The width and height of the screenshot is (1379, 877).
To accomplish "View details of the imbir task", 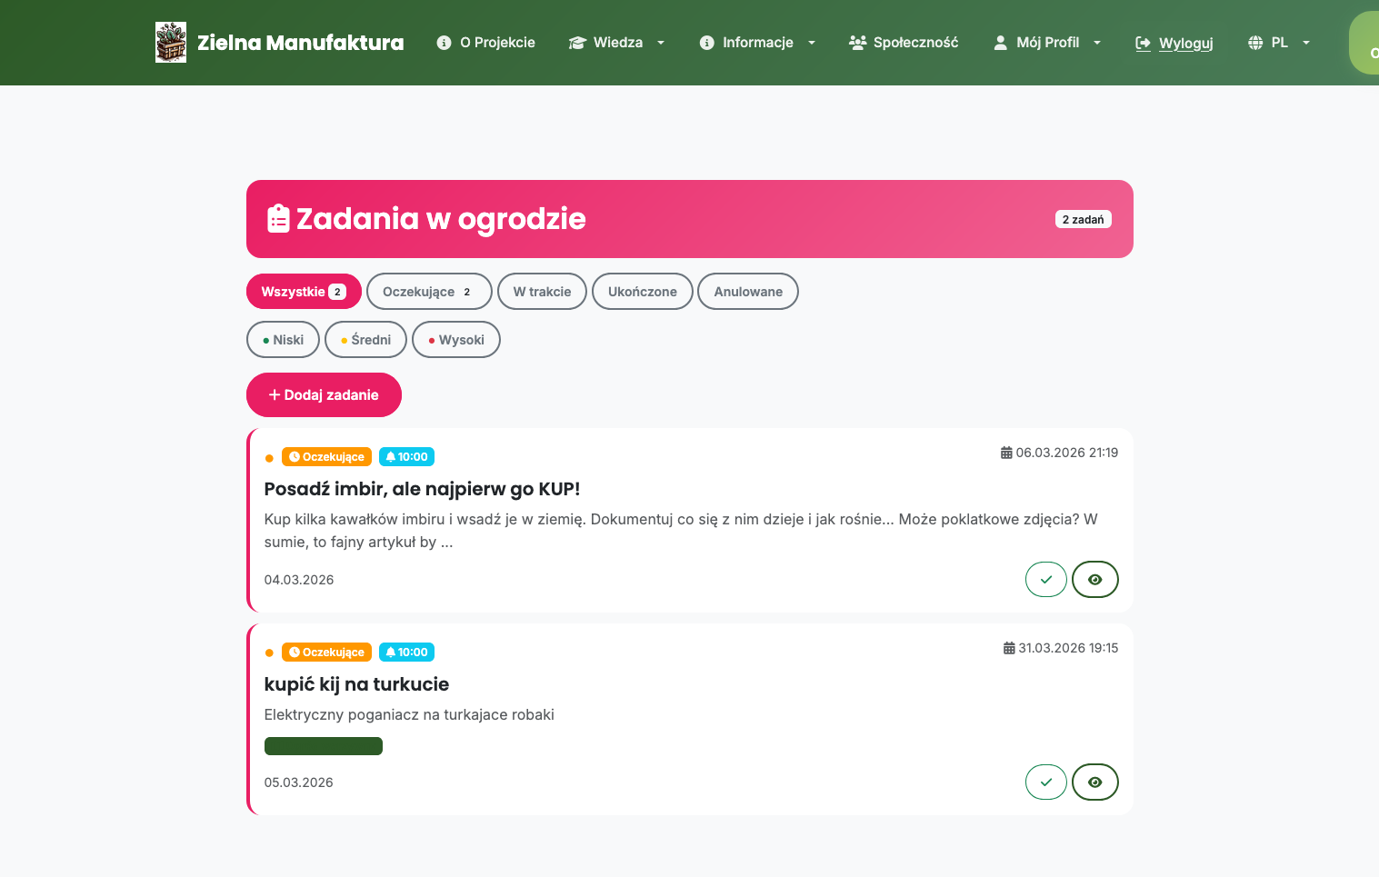I will [1094, 580].
